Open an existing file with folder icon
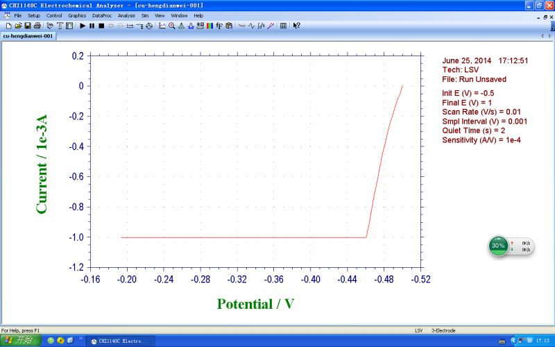 [x=19, y=26]
